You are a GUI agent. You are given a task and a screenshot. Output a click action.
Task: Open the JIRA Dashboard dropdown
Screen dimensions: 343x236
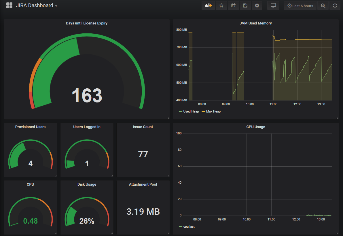[x=36, y=5]
